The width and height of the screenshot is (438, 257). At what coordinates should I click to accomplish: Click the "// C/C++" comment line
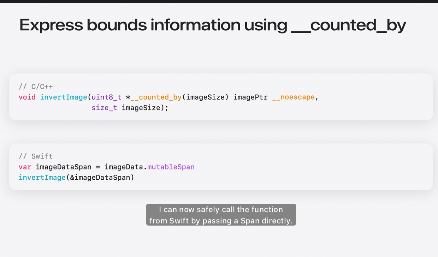pyautogui.click(x=36, y=86)
